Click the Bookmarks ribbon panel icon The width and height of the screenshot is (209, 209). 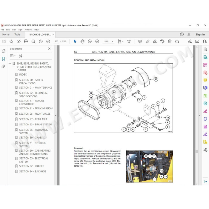pyautogui.click(x=4, y=59)
